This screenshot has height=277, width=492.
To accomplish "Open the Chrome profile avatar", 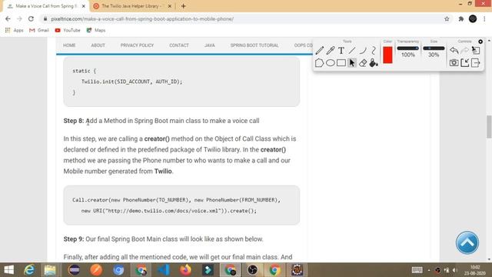I will tap(473, 18).
